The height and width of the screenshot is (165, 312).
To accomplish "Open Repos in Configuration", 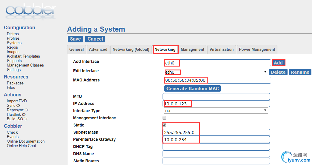I will click(12, 47).
